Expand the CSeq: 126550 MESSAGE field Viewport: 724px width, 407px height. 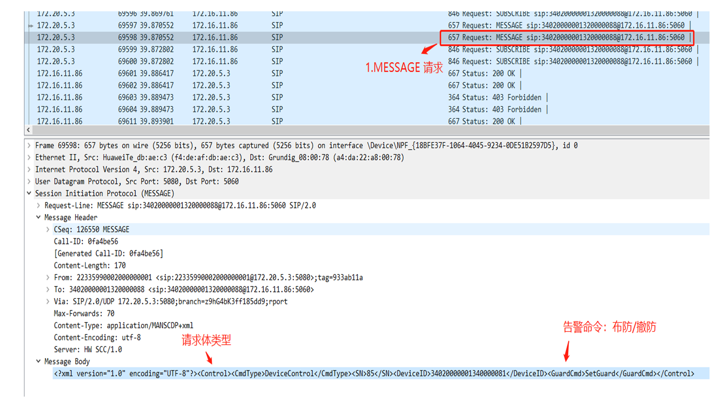pyautogui.click(x=48, y=229)
